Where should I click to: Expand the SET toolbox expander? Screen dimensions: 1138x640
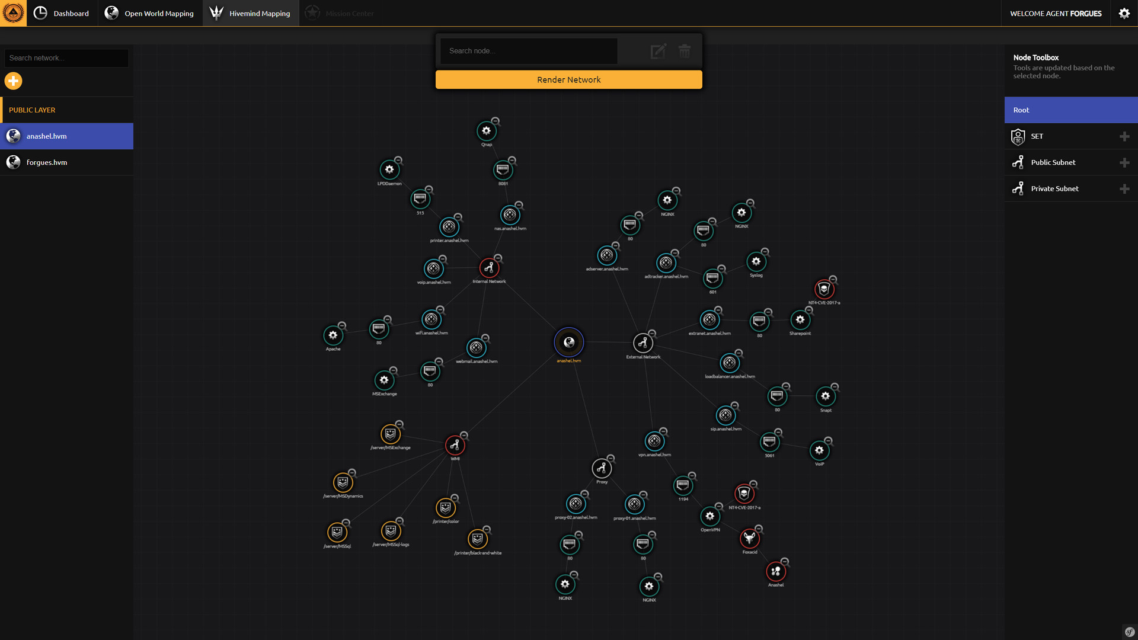pyautogui.click(x=1123, y=136)
